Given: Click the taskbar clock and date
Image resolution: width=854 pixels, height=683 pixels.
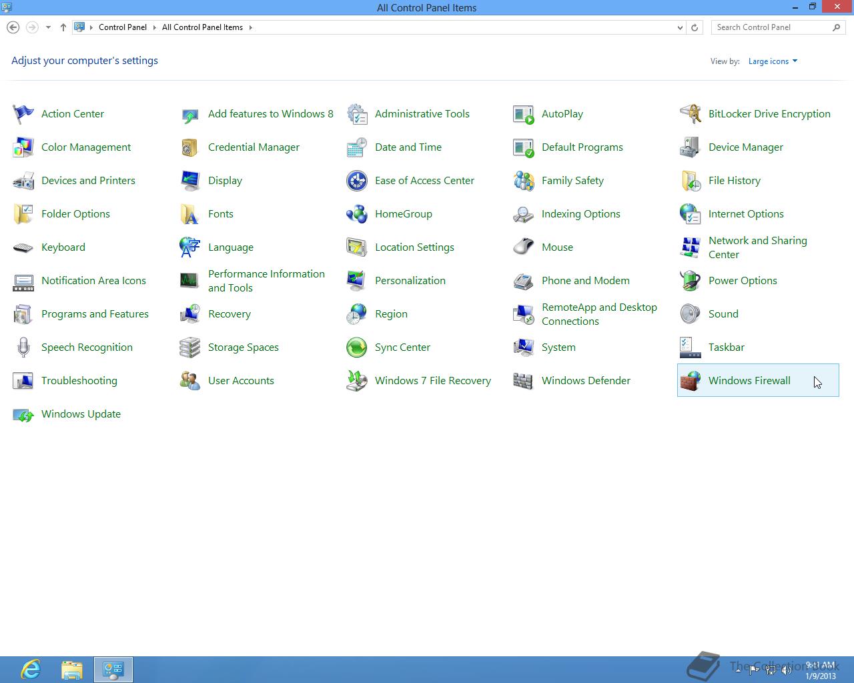Looking at the screenshot, I should click(x=820, y=670).
